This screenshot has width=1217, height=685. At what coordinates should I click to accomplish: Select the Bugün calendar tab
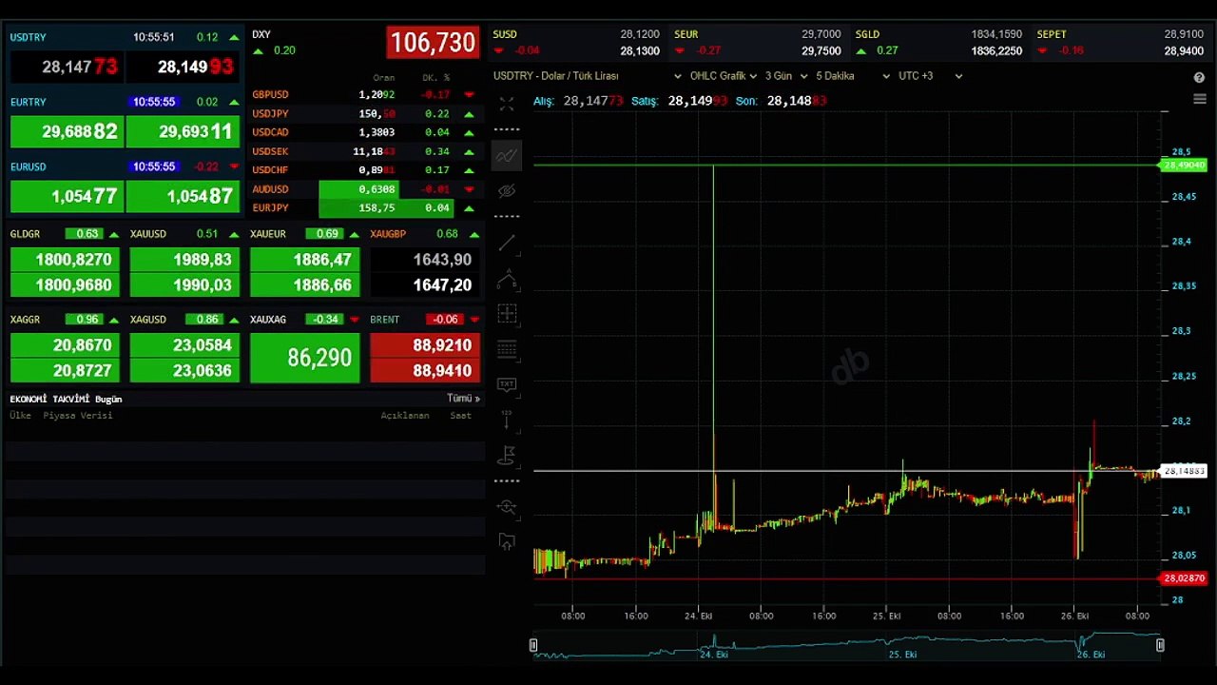(108, 399)
